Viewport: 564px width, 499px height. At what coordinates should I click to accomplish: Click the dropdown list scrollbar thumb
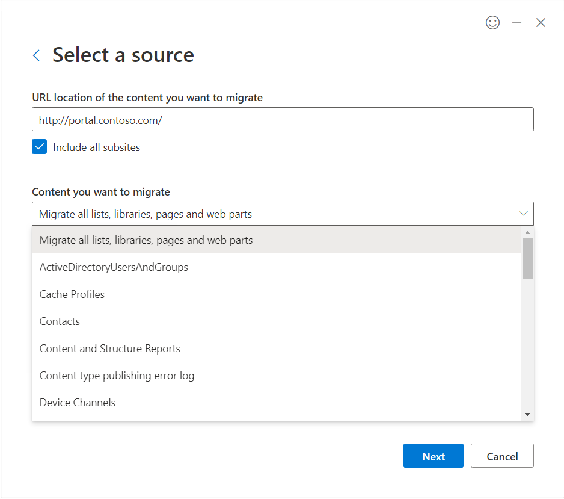527,259
